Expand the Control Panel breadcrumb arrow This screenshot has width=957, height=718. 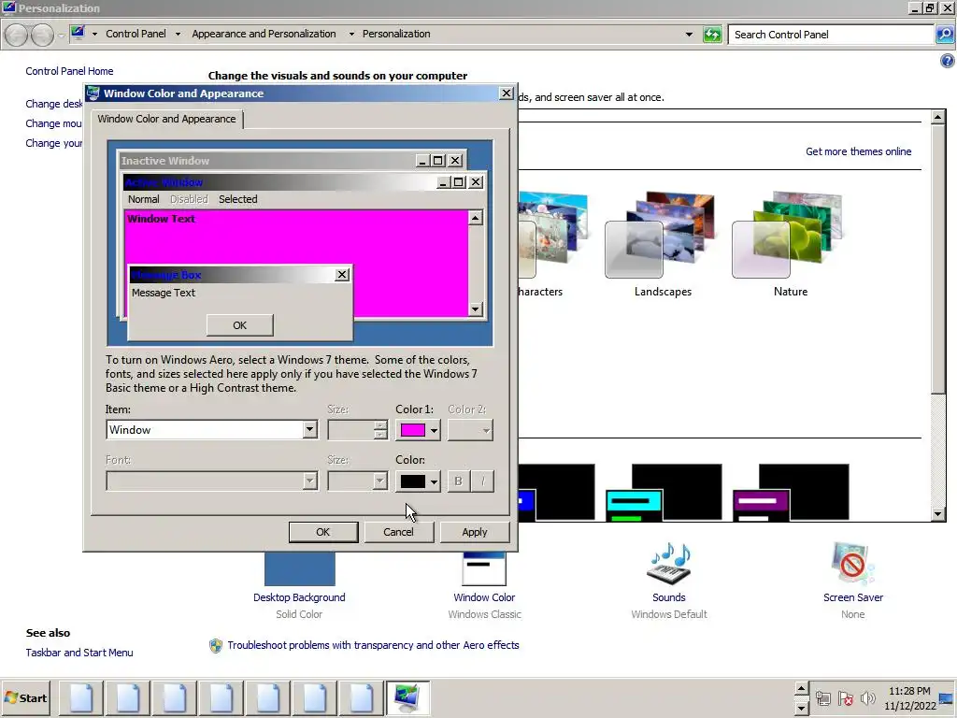click(178, 35)
